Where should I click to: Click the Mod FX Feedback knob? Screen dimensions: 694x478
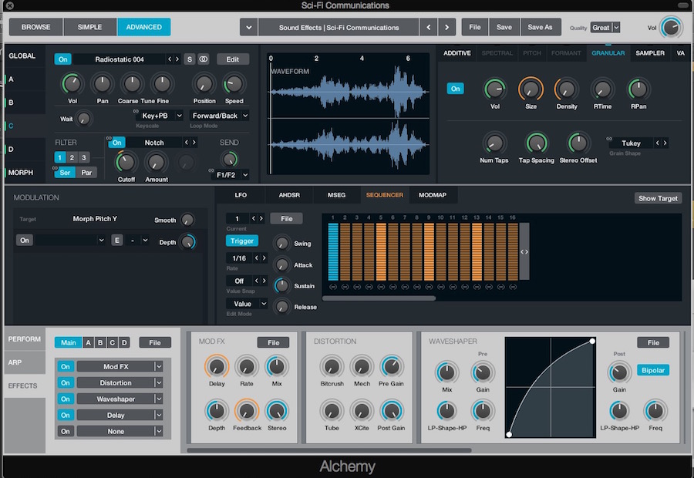pos(247,411)
